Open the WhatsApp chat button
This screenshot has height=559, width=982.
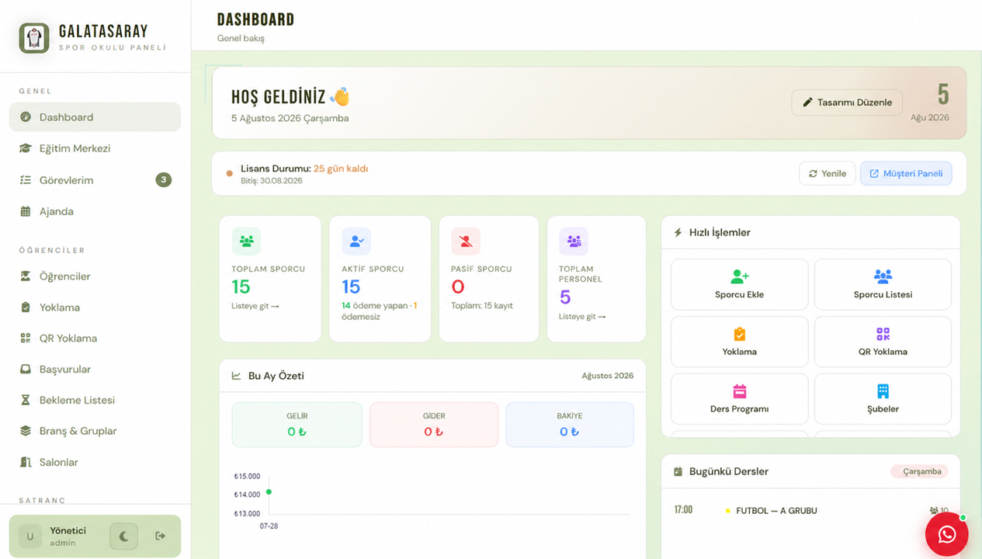coord(946,534)
